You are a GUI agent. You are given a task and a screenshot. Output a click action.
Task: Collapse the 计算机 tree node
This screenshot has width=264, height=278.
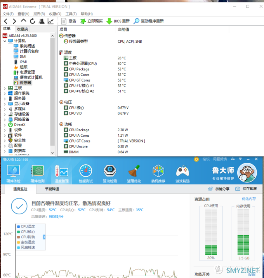(x=5, y=41)
